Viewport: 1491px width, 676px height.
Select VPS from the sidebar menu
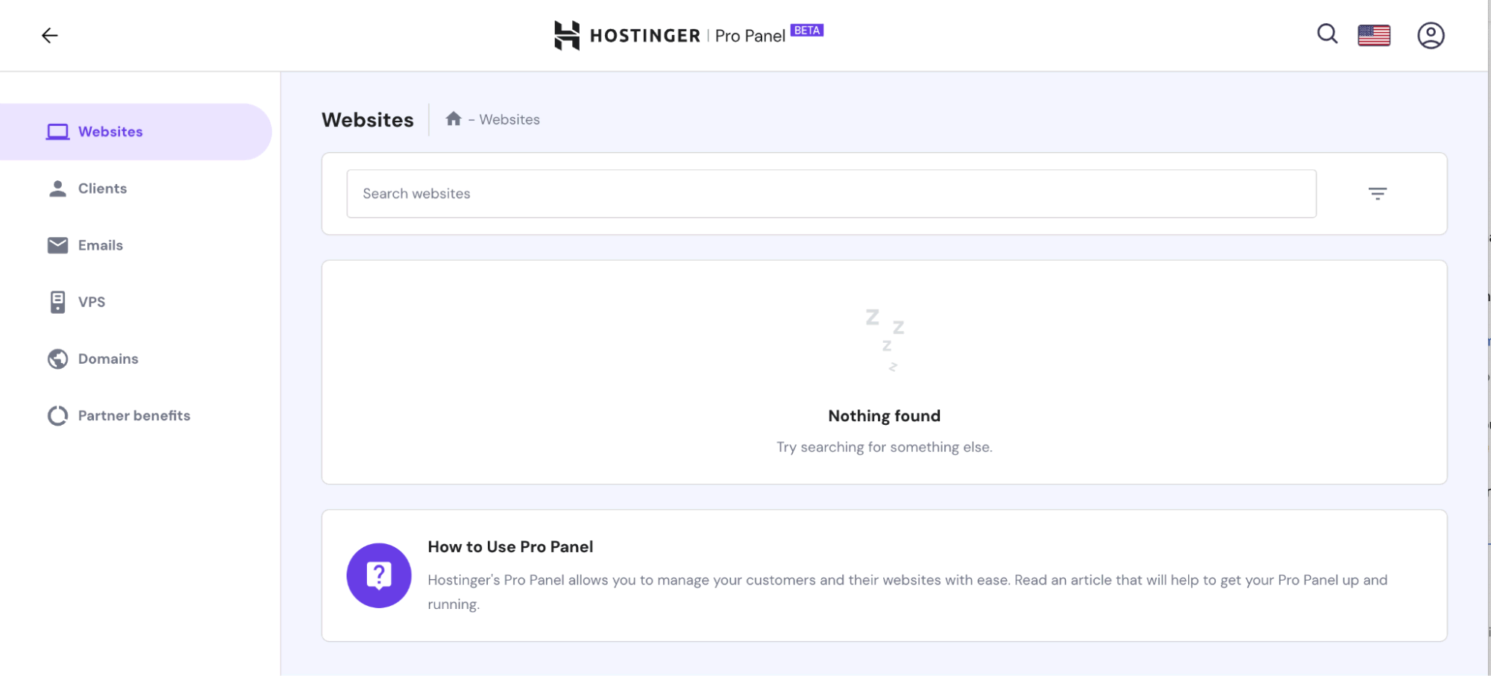point(91,302)
